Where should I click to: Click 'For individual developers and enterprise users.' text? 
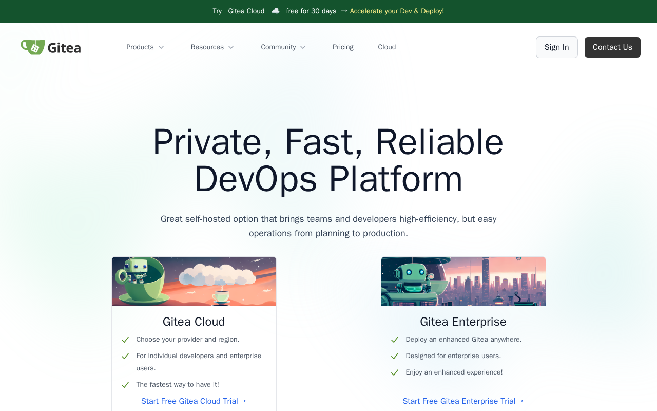point(199,362)
